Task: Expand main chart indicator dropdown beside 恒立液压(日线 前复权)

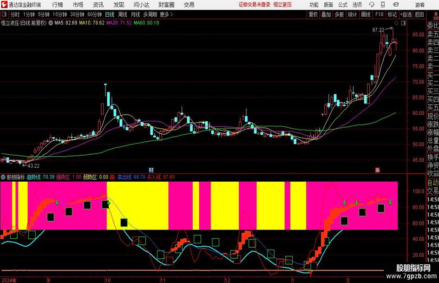Action: pos(51,23)
